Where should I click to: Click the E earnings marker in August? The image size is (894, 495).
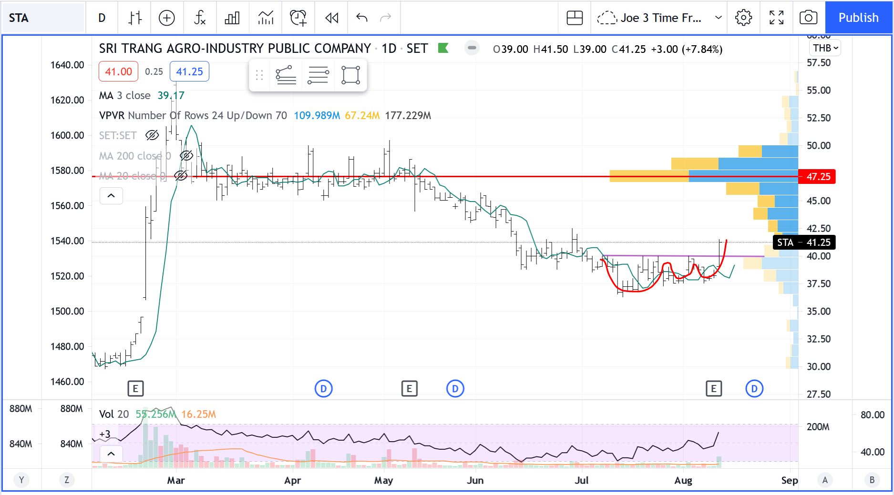[x=714, y=389]
